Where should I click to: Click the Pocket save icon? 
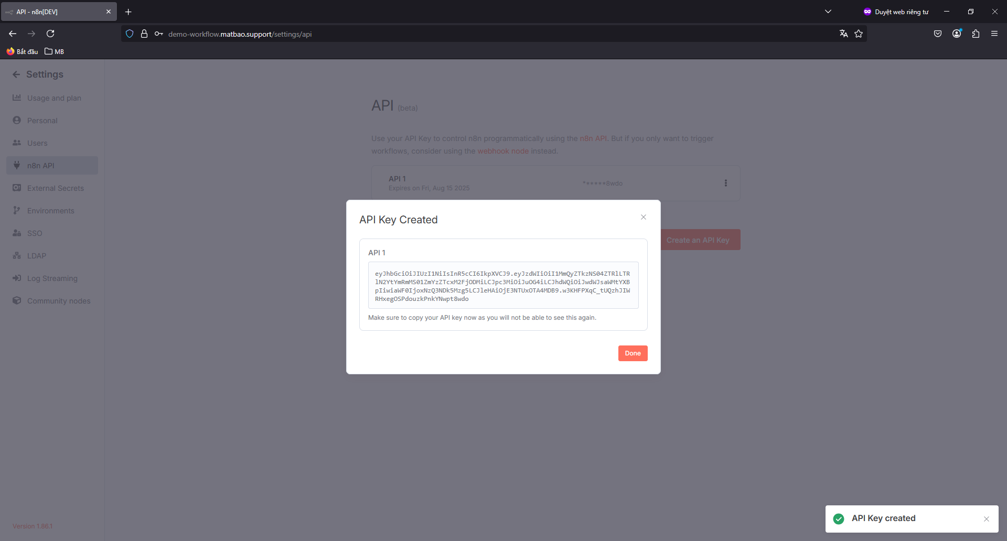938,34
